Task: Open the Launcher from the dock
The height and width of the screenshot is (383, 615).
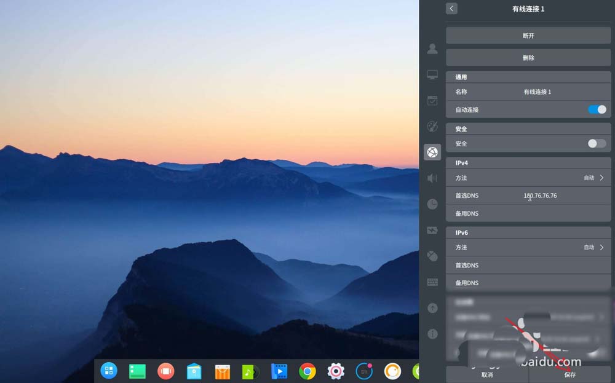Action: (109, 370)
